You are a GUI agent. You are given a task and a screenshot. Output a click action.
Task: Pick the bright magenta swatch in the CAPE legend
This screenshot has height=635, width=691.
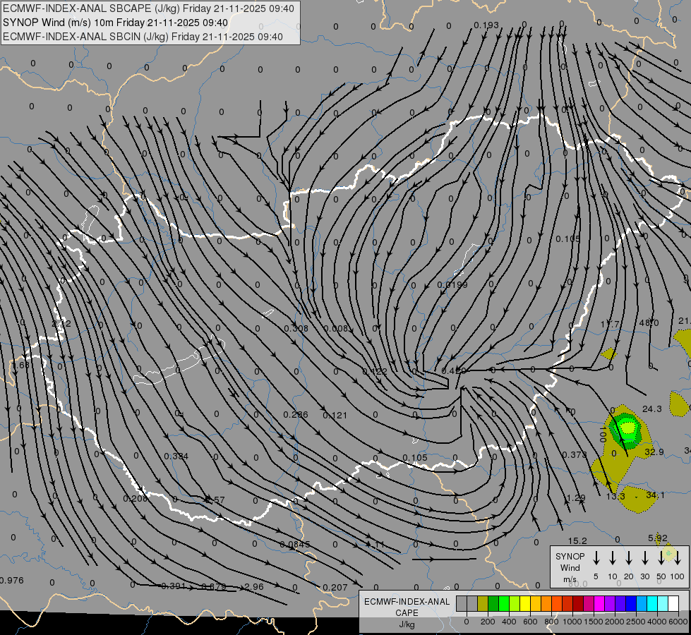coord(599,603)
